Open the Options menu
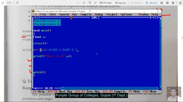 pyautogui.click(x=126, y=14)
